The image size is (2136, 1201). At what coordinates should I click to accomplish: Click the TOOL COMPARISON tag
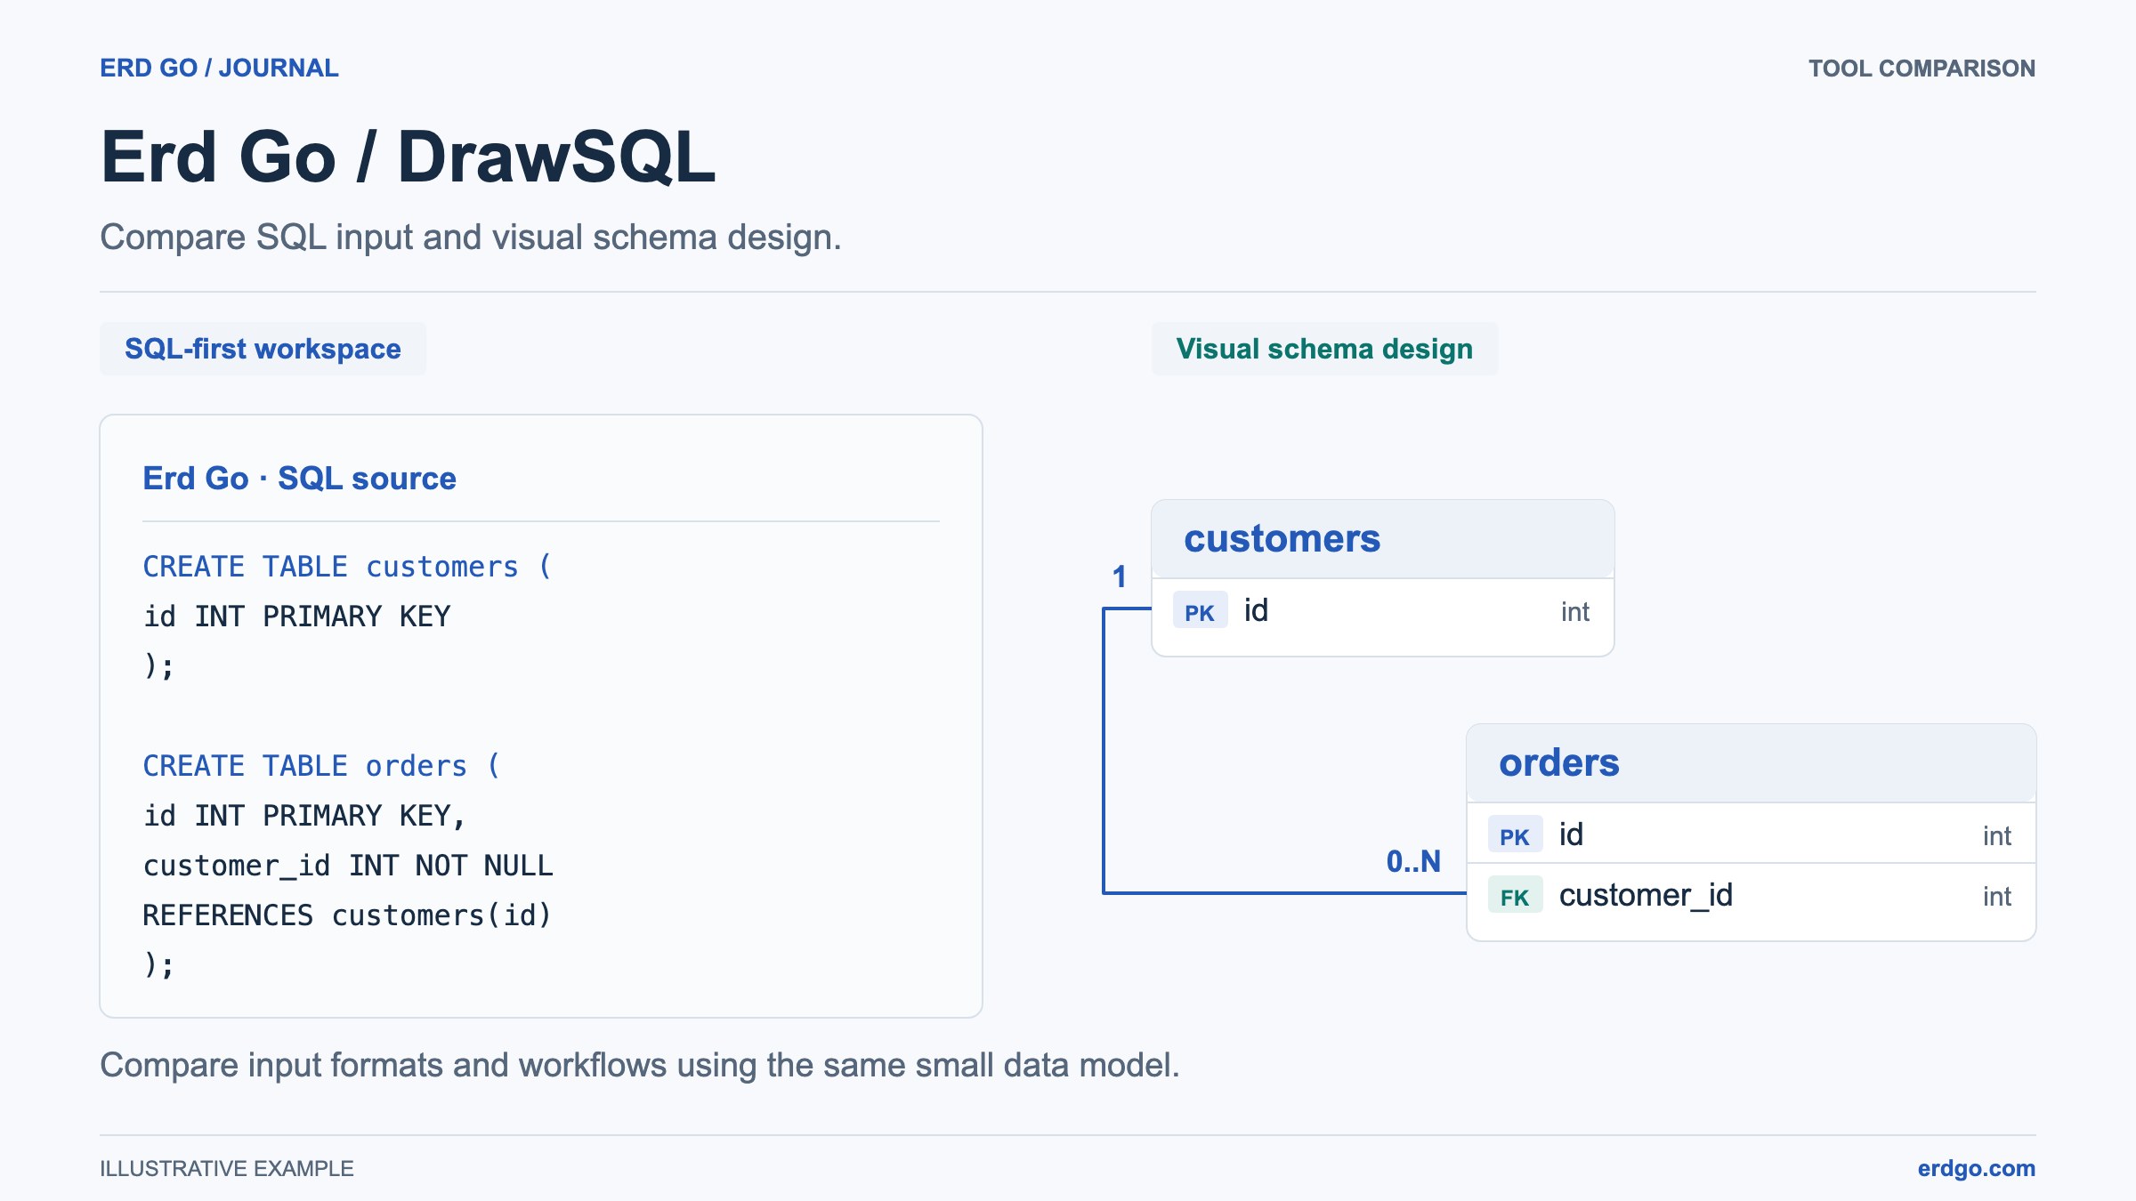(x=1922, y=69)
